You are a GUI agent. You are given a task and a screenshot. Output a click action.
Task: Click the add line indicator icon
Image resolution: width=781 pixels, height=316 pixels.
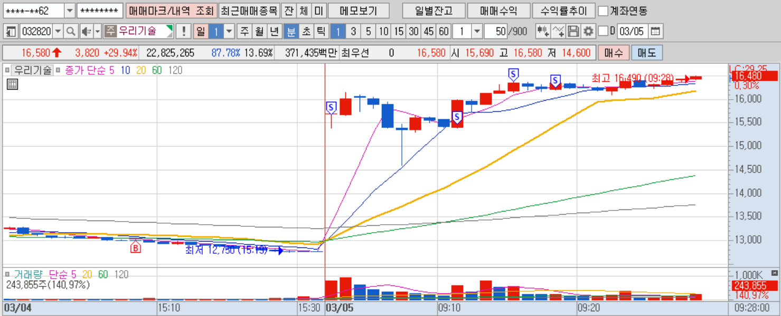558,32
